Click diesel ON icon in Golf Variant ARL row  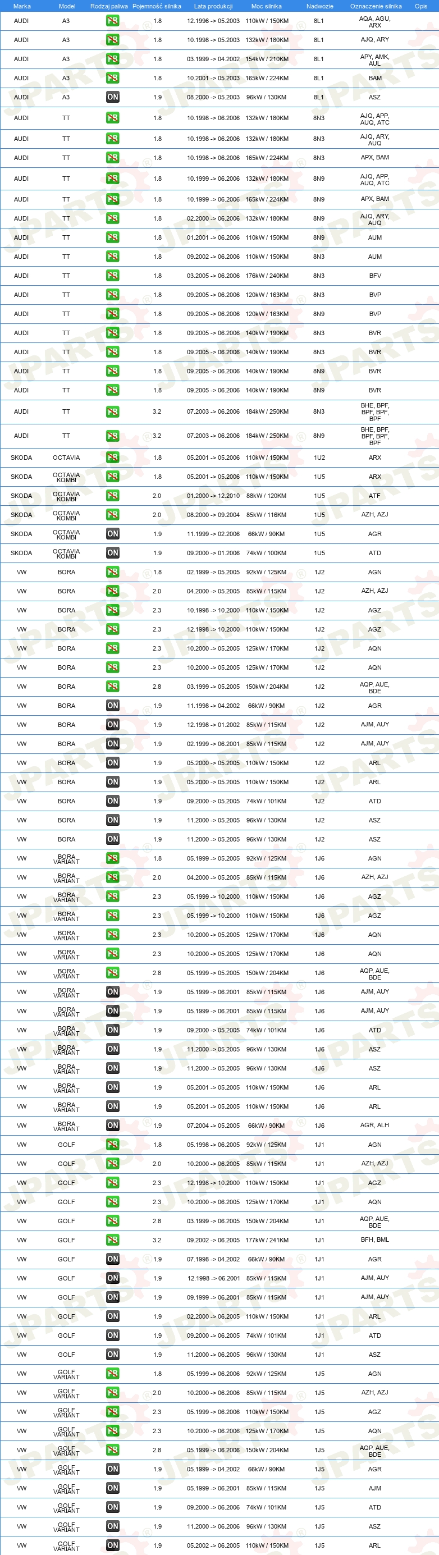(112, 1545)
